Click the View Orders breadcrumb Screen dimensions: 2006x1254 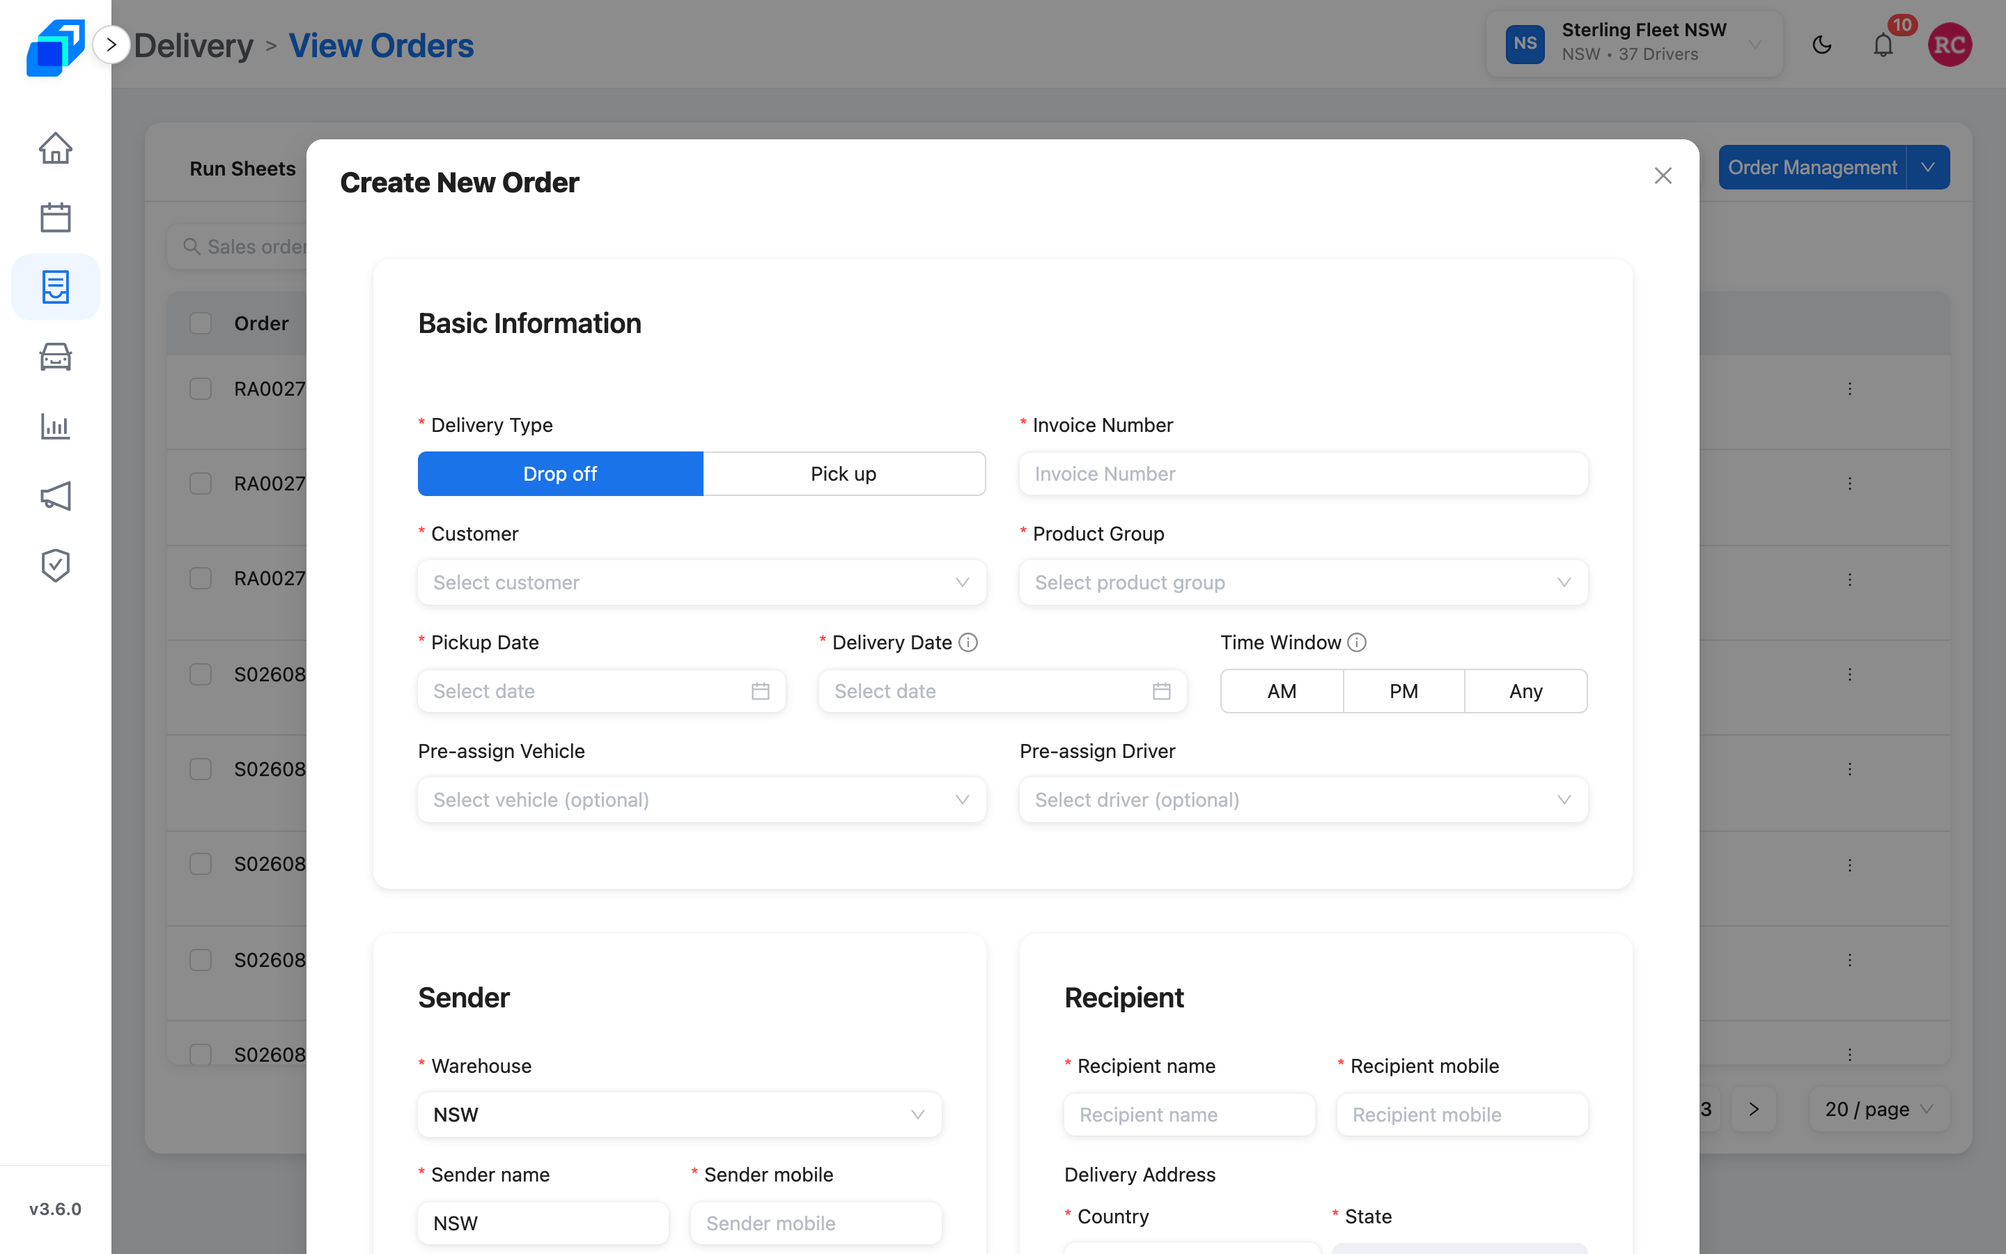point(381,45)
